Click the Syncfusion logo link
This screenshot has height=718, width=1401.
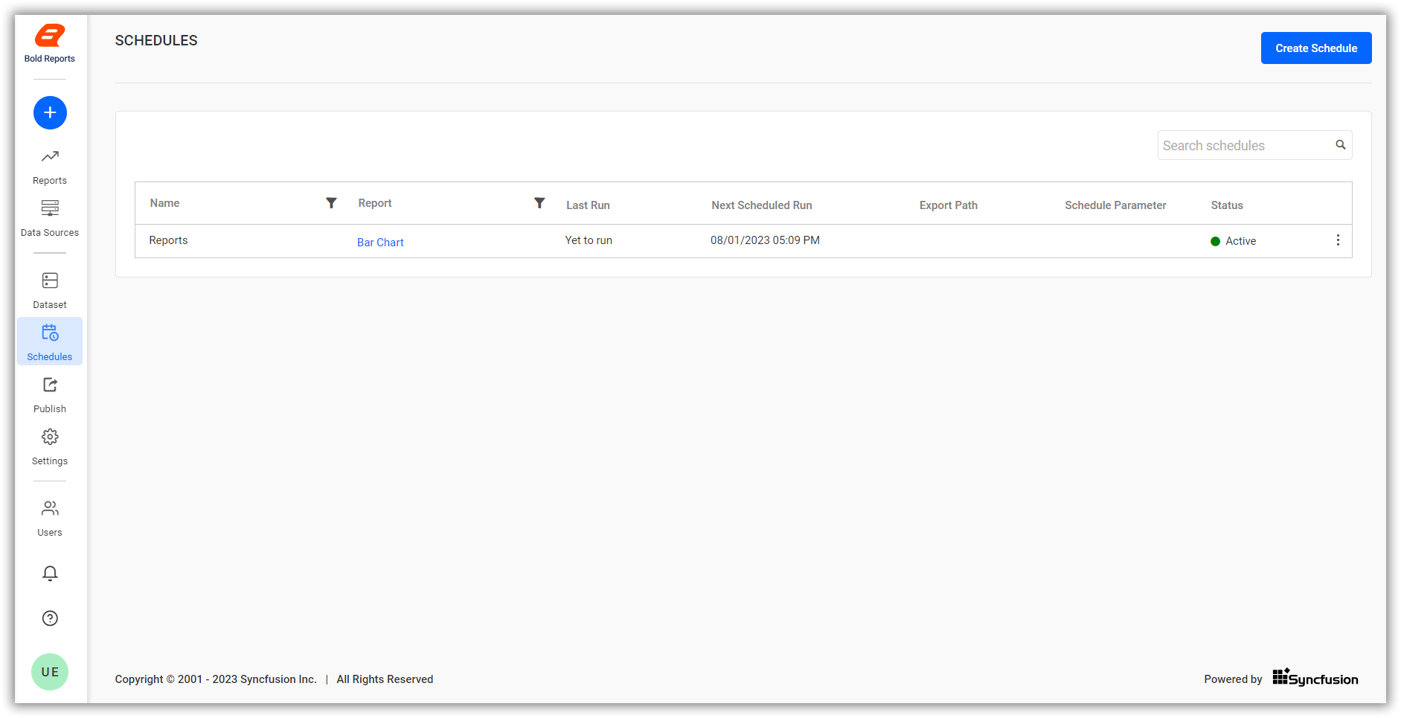1315,678
